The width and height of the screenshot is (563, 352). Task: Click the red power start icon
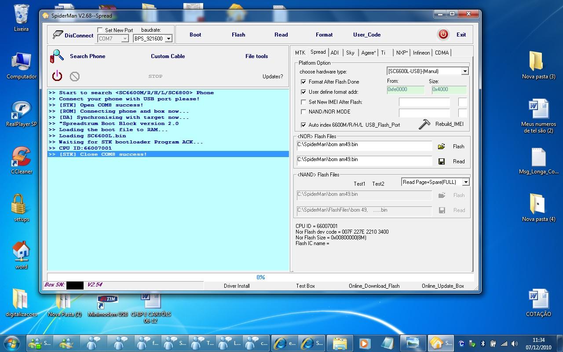tap(57, 76)
